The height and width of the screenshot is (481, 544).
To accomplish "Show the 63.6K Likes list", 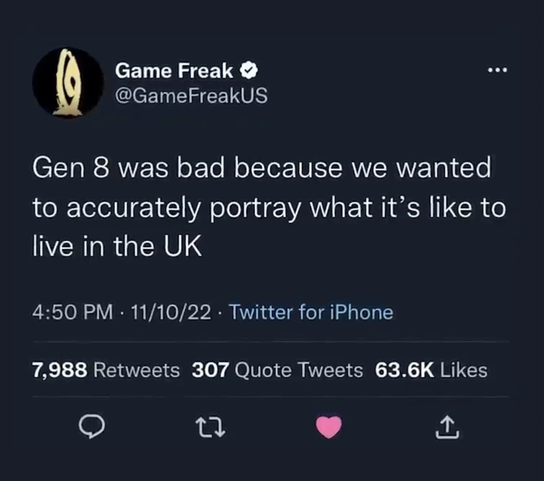I will click(x=431, y=370).
